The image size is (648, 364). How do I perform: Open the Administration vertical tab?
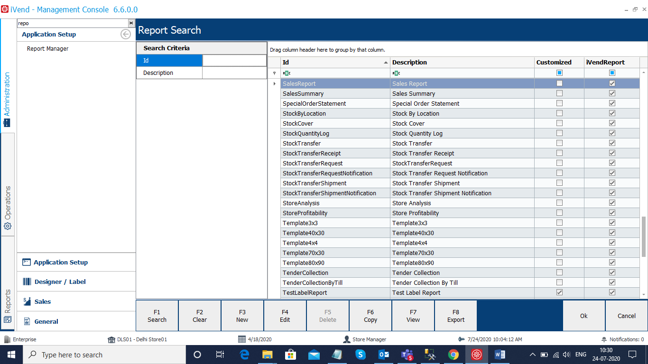click(7, 99)
